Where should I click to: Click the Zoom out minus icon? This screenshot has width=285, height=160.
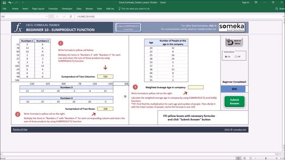pos(255,158)
